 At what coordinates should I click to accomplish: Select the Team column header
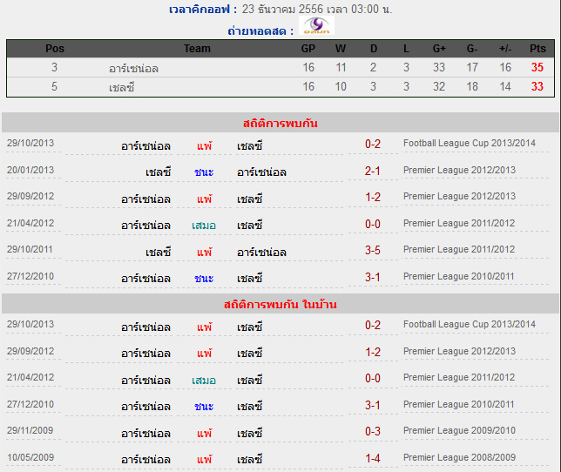click(x=197, y=49)
